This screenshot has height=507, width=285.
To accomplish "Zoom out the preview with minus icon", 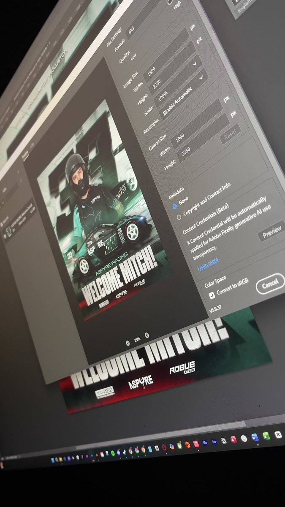I will click(x=128, y=343).
